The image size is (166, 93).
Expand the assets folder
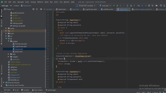coord(6,28)
